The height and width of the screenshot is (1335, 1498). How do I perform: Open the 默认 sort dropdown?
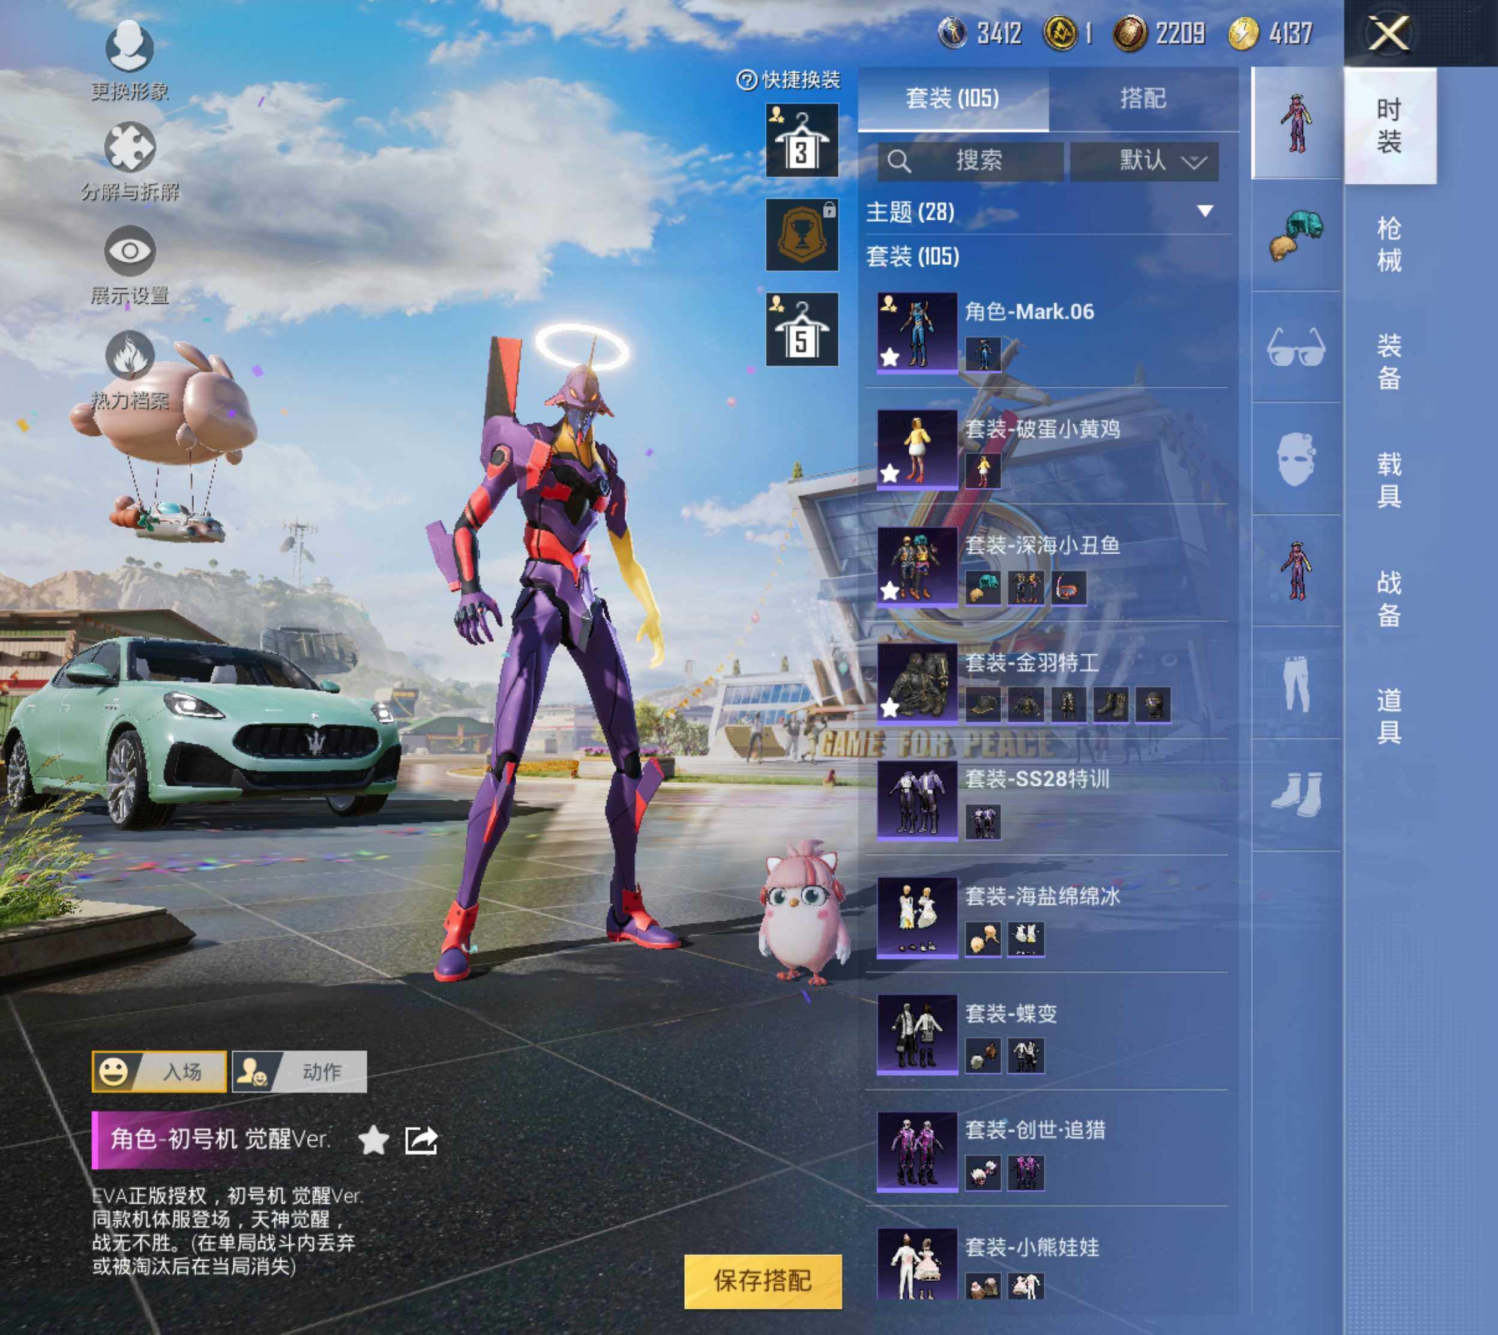point(1145,161)
